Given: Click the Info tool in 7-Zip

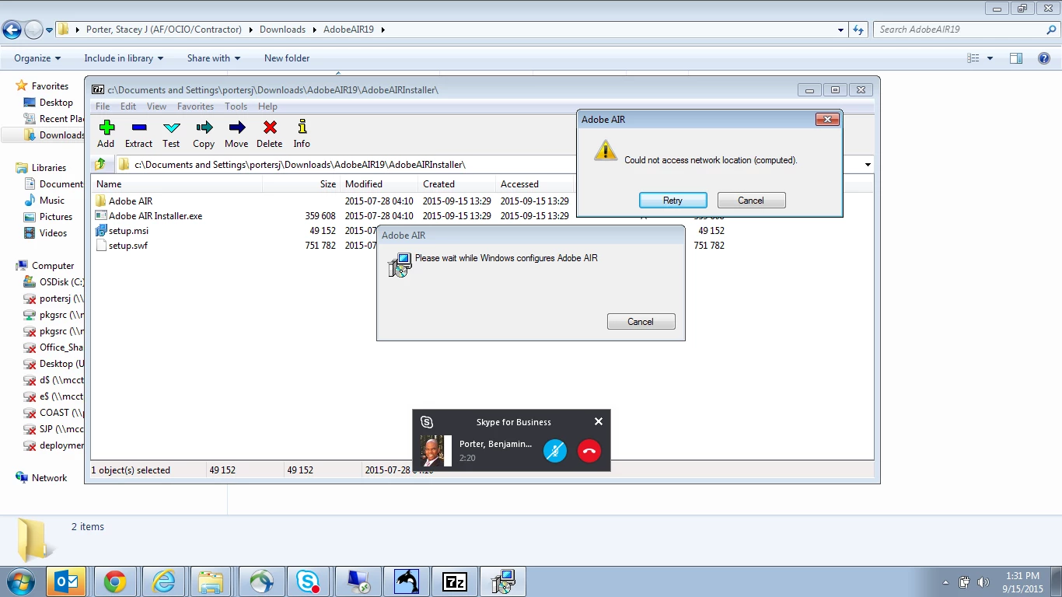Looking at the screenshot, I should coord(302,134).
